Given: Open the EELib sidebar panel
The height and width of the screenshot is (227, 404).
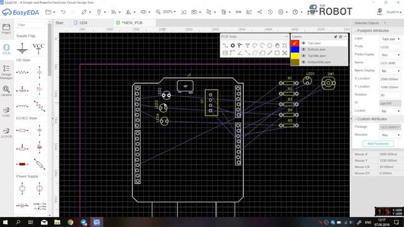Looking at the screenshot, I should coord(6,49).
